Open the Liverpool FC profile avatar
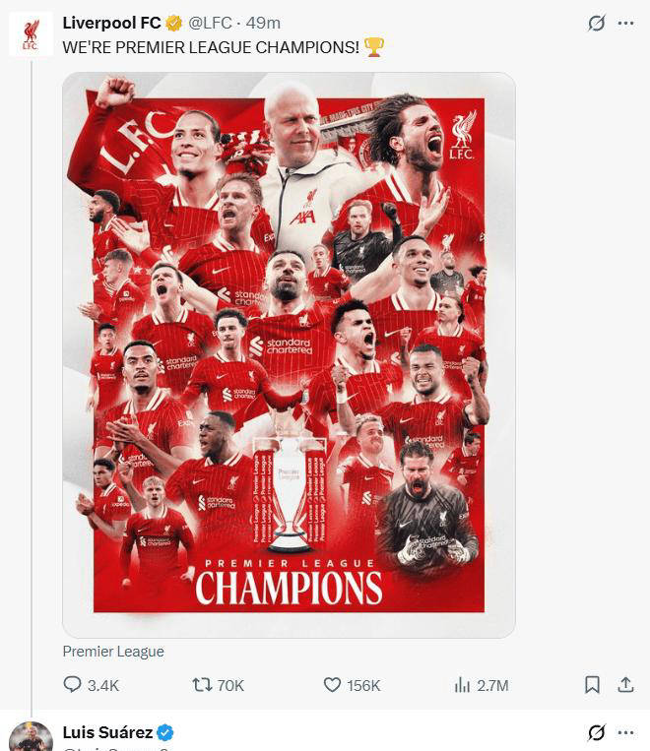The height and width of the screenshot is (751, 650). point(31,34)
